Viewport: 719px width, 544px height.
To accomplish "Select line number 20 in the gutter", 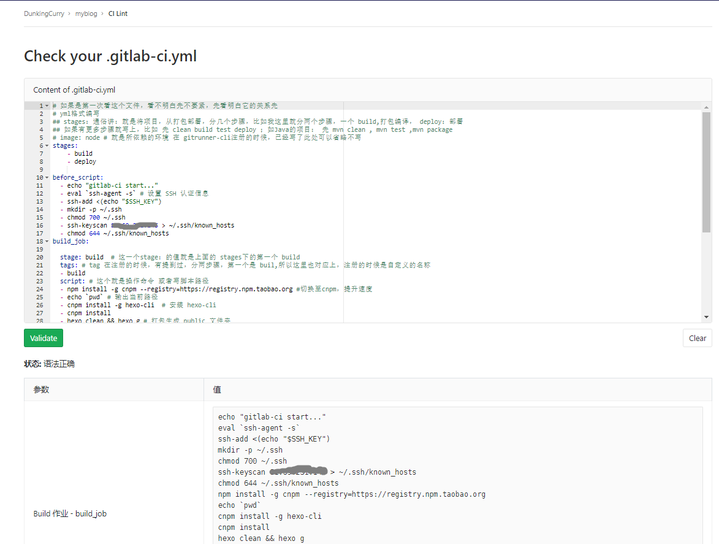I will pos(39,257).
